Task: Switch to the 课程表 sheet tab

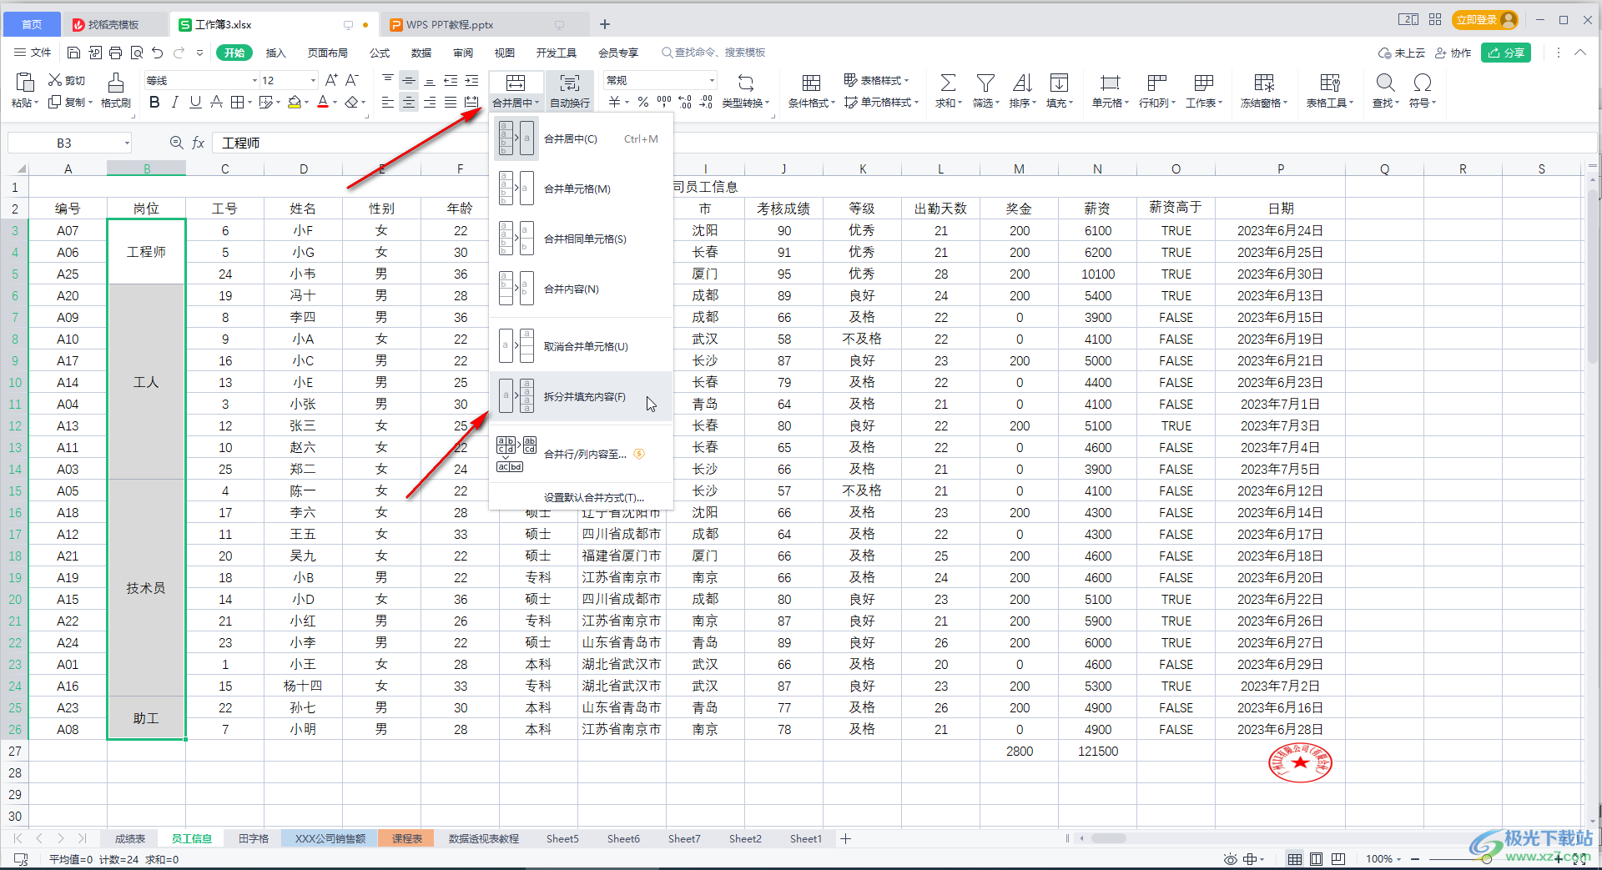Action: tap(407, 838)
